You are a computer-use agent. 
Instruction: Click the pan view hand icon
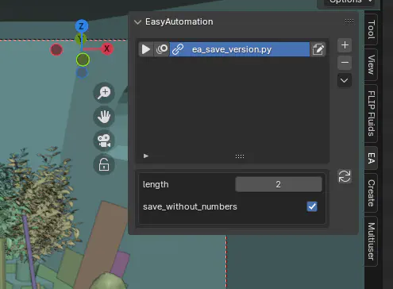coord(104,117)
